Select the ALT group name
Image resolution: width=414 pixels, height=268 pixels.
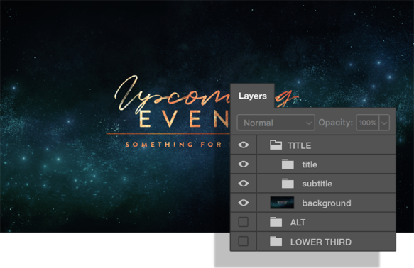click(298, 223)
